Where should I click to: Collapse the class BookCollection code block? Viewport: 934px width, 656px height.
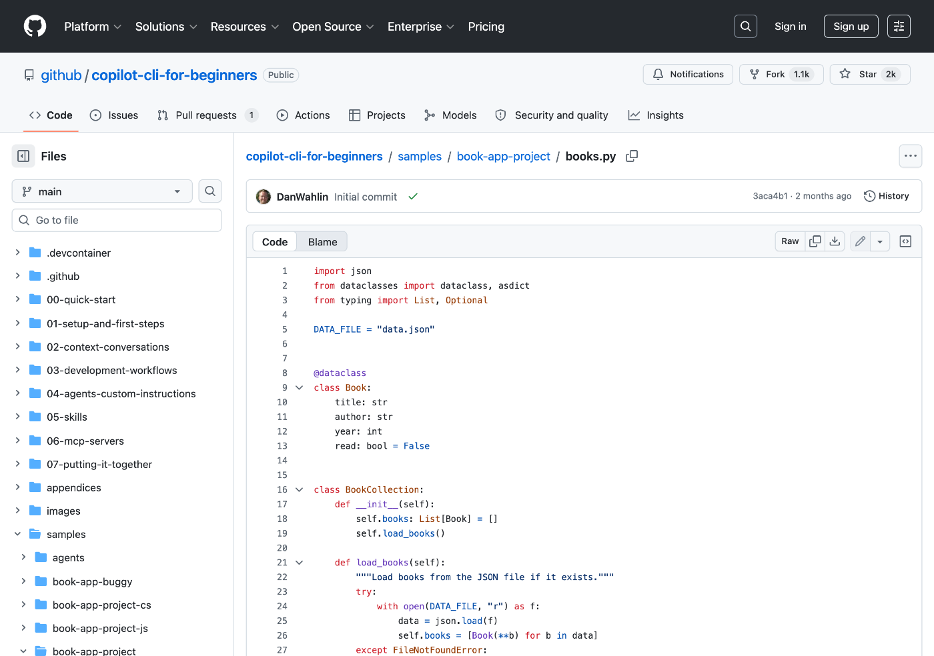tap(300, 490)
